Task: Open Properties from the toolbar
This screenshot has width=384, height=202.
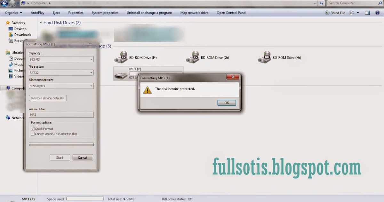Action: point(76,13)
